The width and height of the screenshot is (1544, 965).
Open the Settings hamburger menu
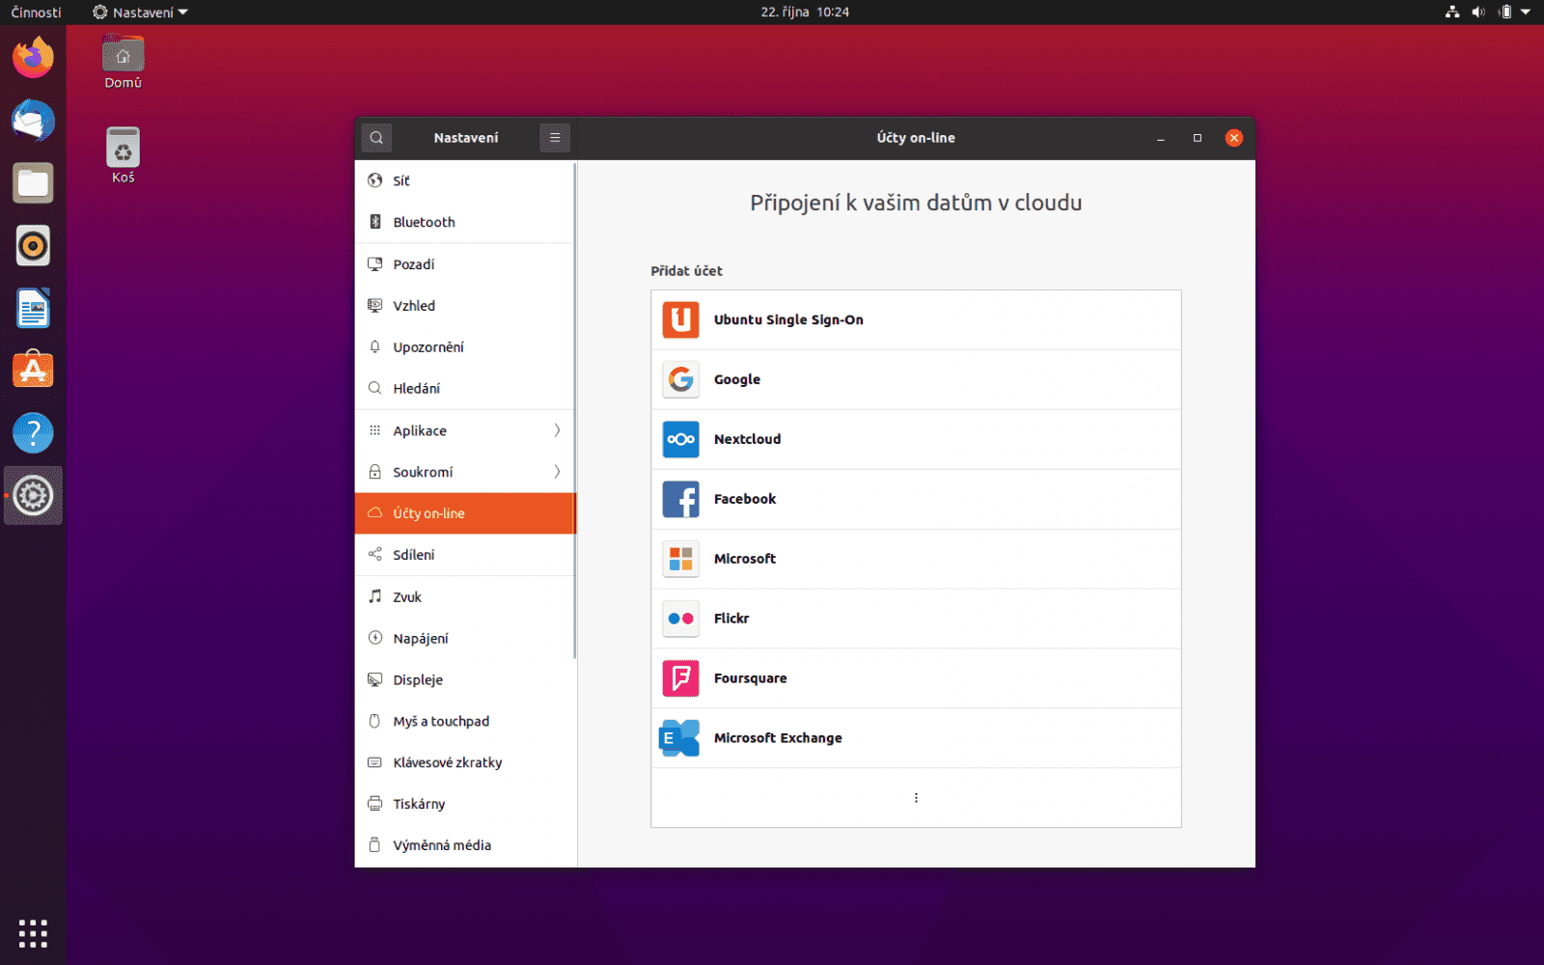[x=555, y=137]
